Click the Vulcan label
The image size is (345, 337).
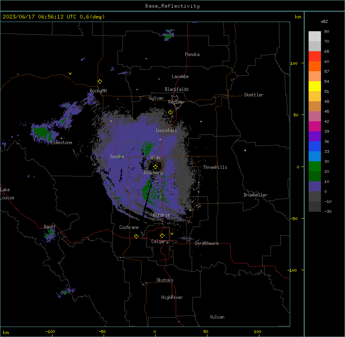217,317
